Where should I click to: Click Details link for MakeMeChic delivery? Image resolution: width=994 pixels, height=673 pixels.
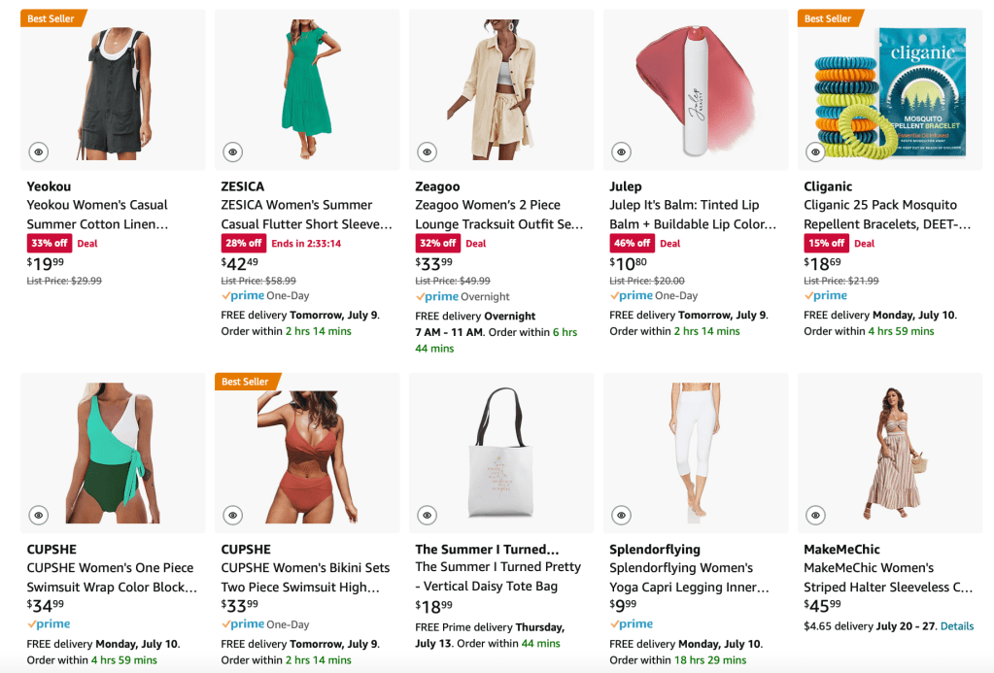[x=956, y=626]
